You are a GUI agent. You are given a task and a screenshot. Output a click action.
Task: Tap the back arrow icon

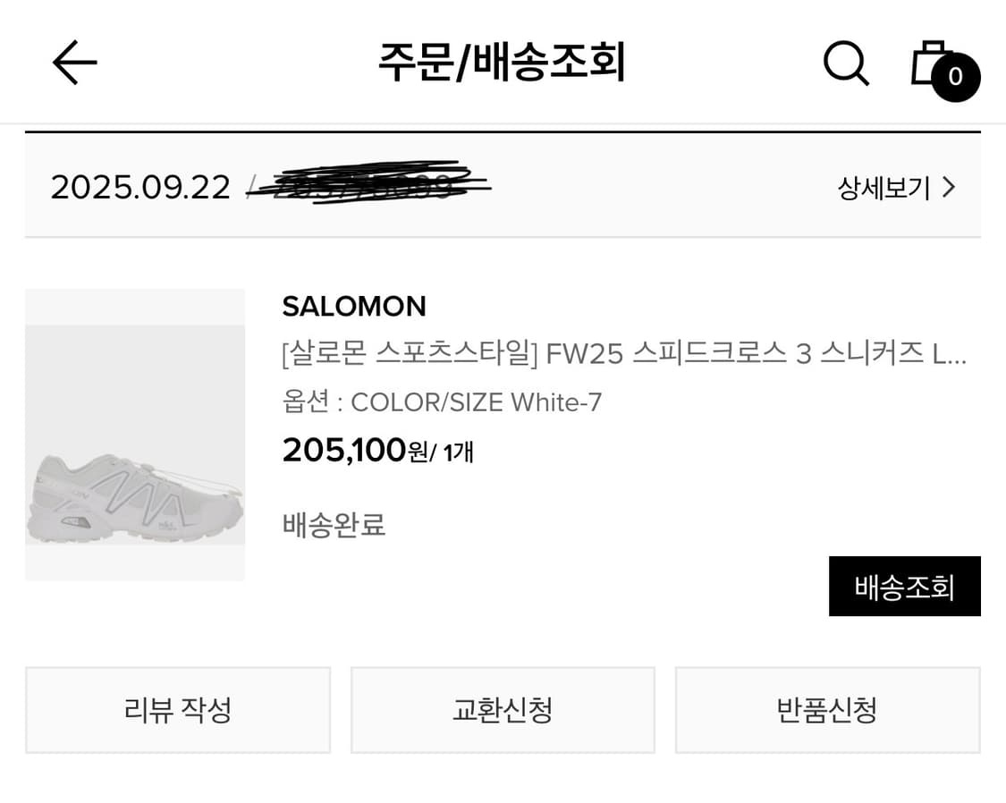[74, 63]
